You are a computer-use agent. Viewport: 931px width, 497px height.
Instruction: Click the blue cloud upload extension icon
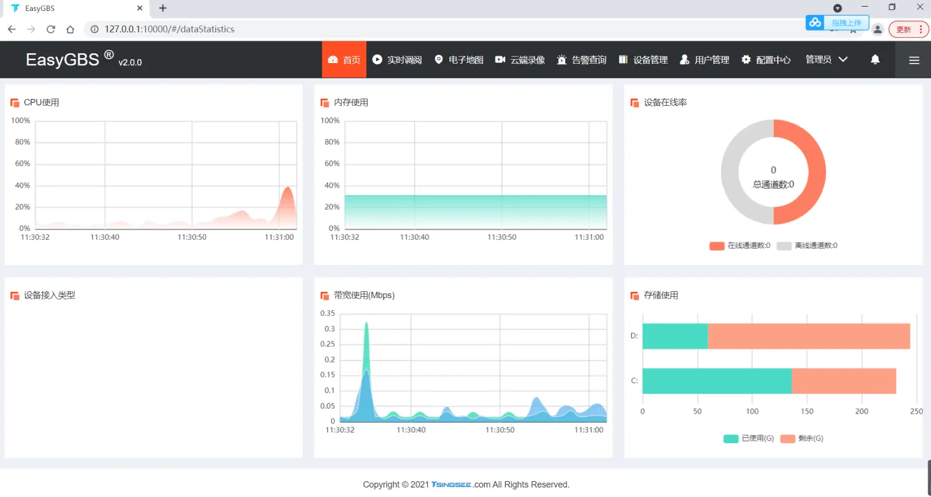pos(815,22)
